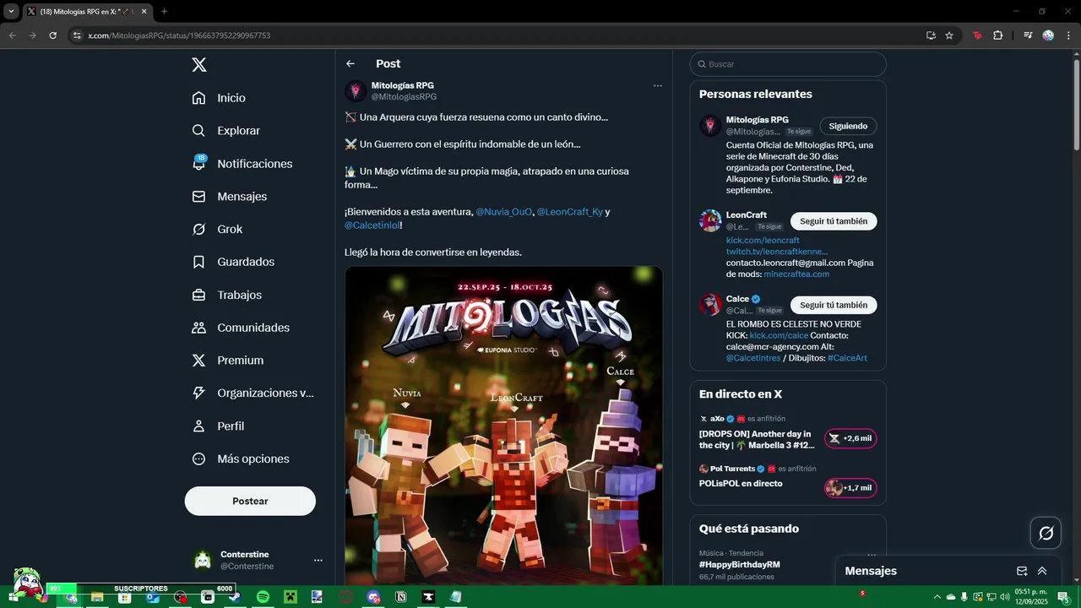
Task: Click the X logo in the sidebar
Action: [198, 65]
